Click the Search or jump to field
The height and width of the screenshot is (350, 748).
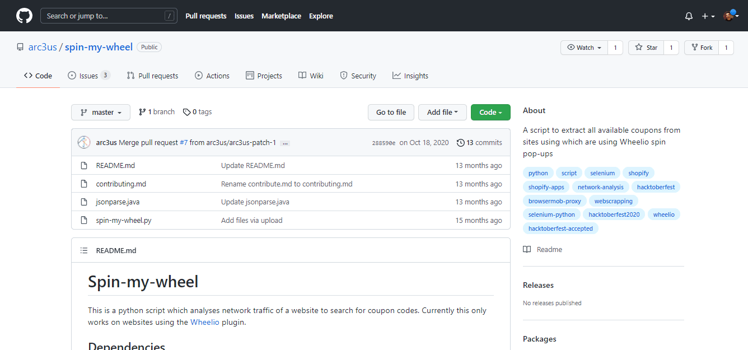tap(109, 16)
